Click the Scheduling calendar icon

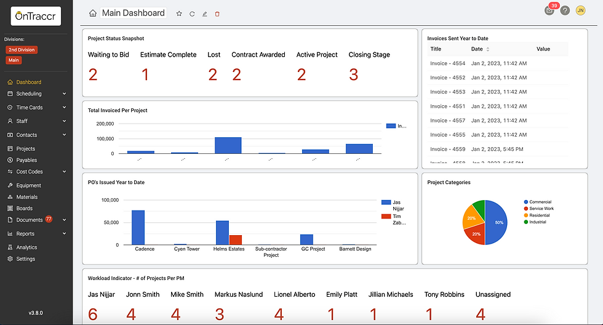click(x=10, y=94)
